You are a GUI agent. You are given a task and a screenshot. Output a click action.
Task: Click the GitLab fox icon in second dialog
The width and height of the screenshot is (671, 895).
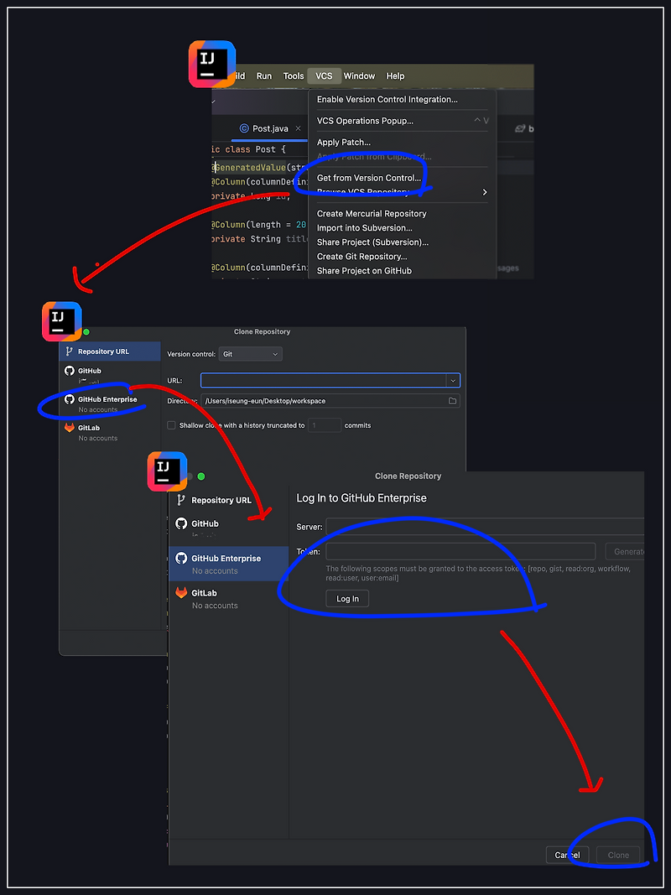[182, 592]
